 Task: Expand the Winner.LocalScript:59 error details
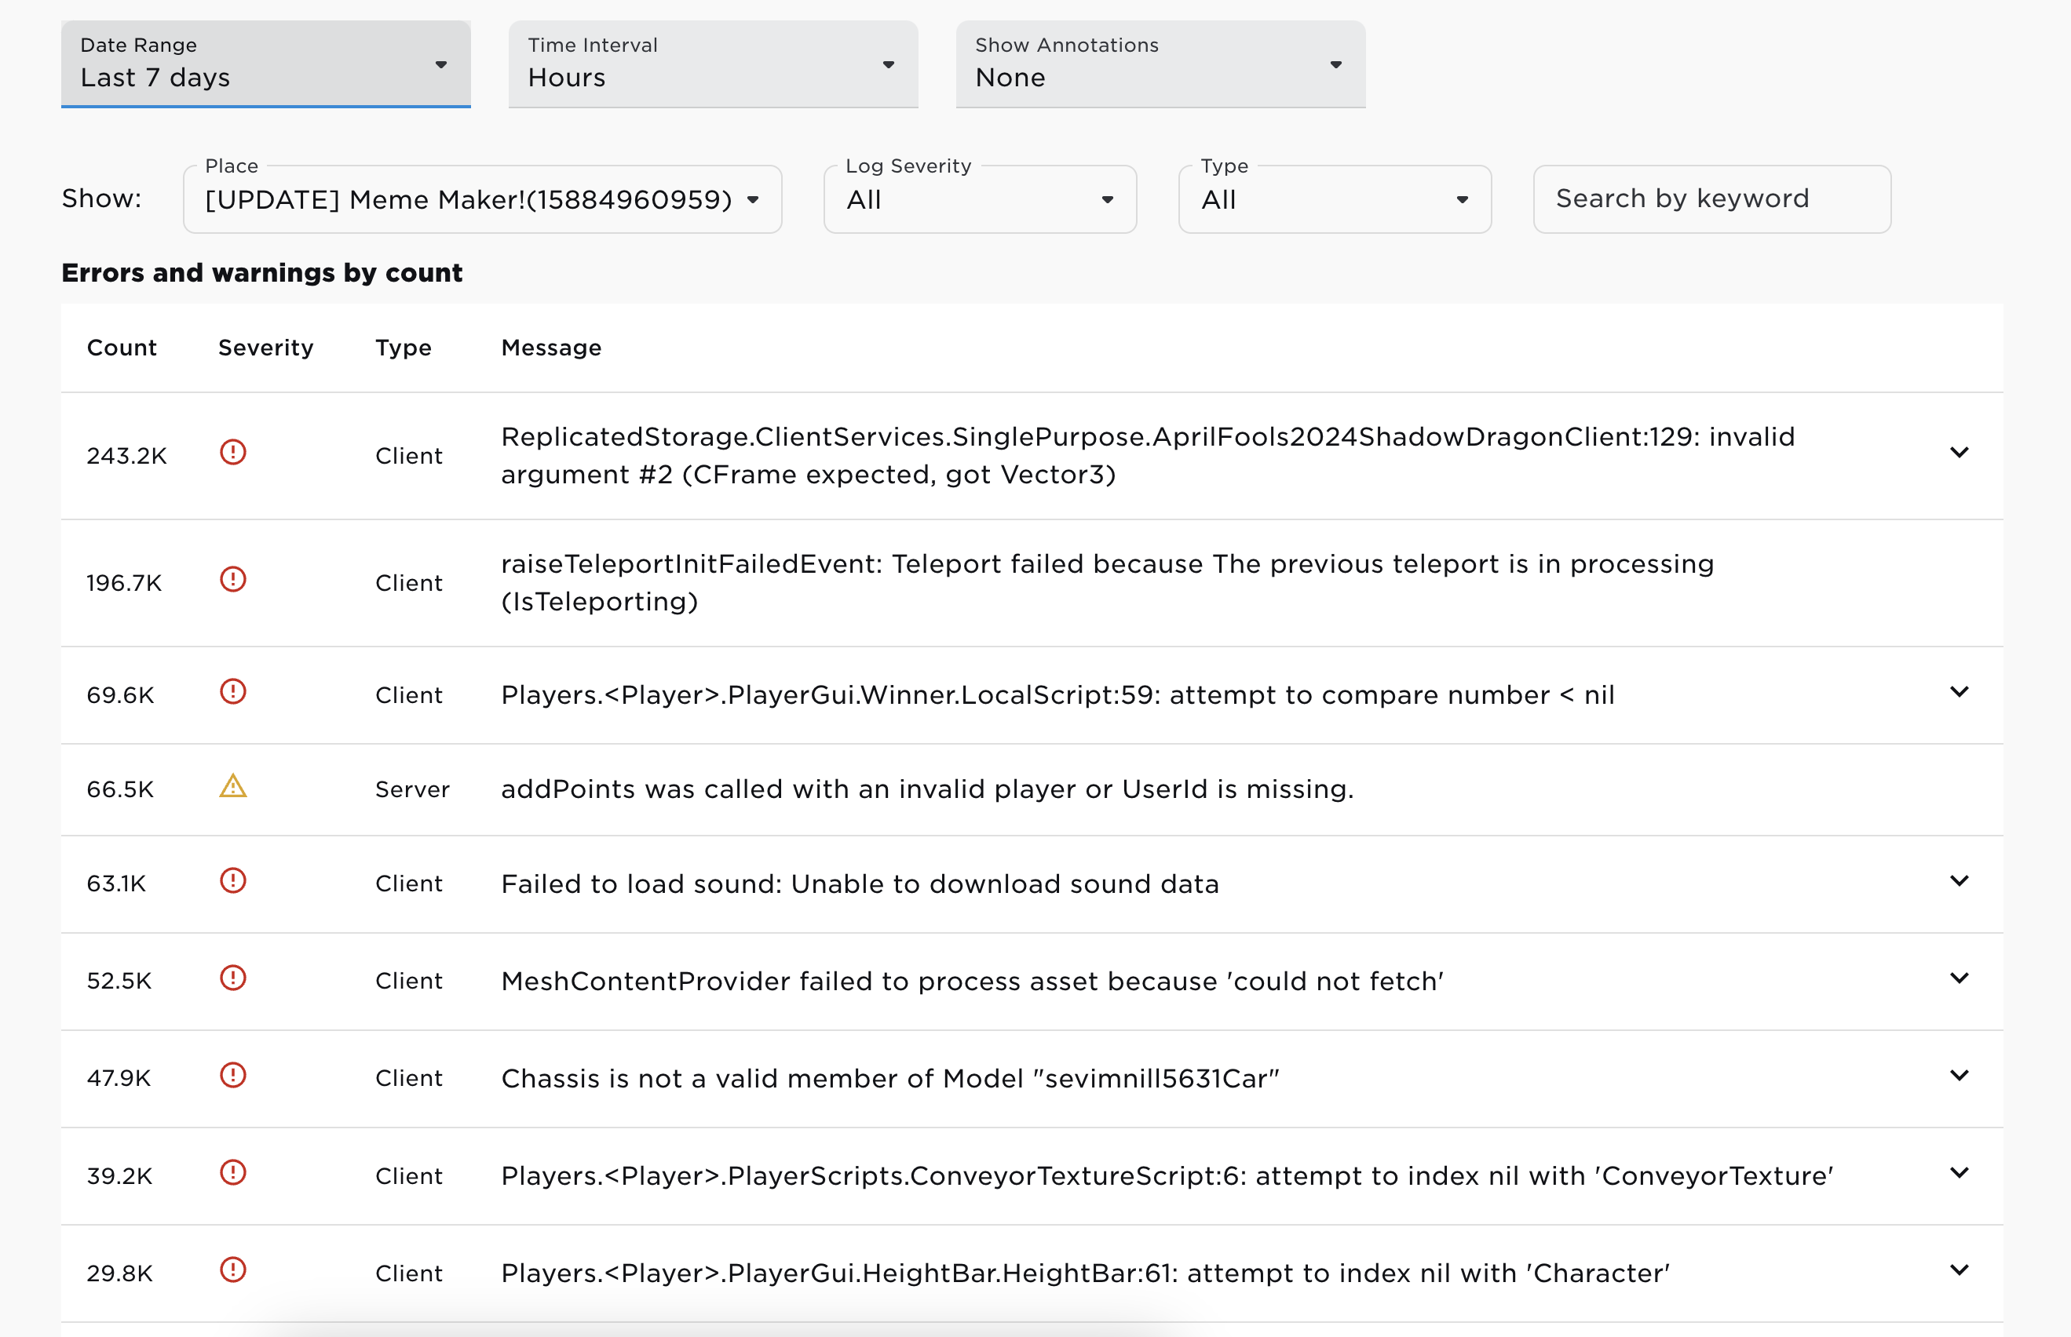click(x=1958, y=692)
